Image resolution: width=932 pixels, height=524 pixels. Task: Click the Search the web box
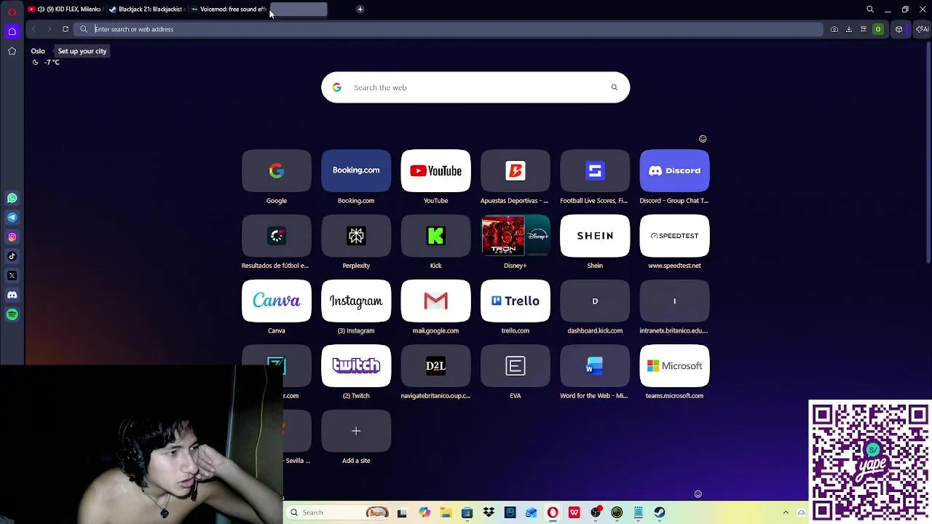point(475,87)
